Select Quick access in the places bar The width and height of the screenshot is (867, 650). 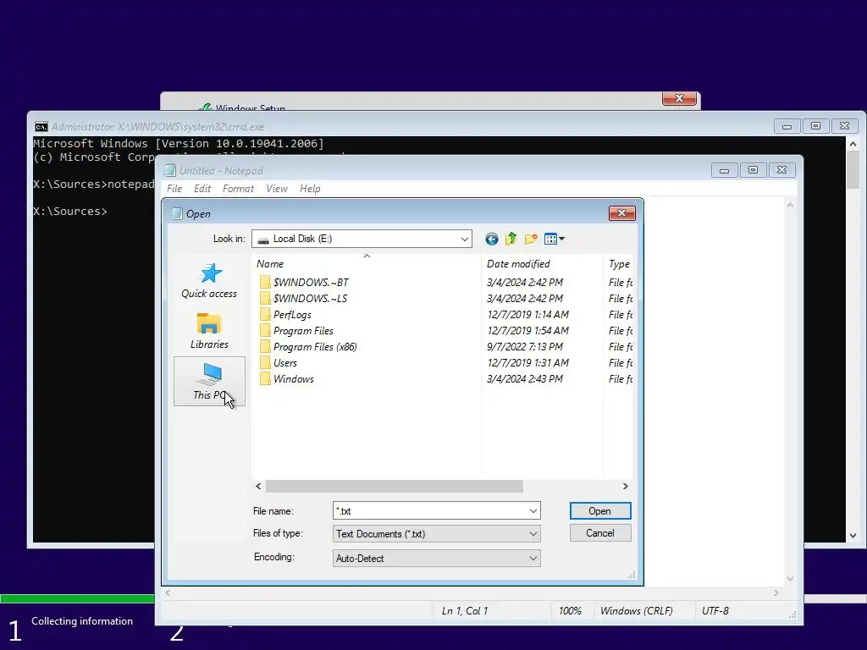[x=209, y=281]
